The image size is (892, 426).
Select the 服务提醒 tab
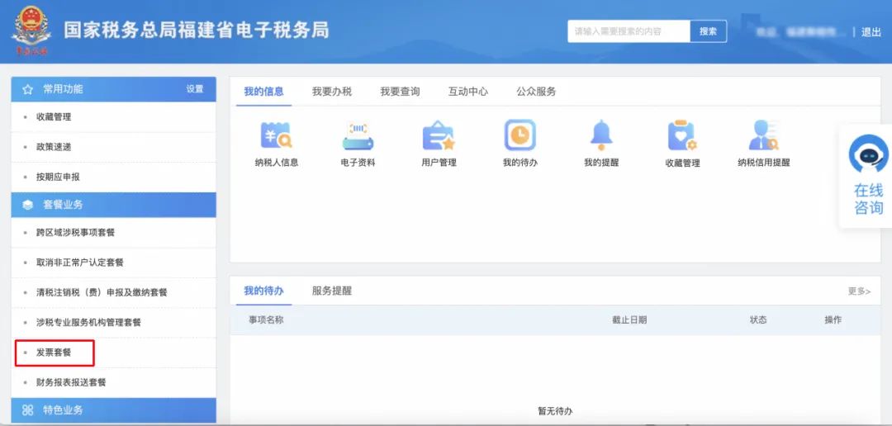[x=332, y=291]
